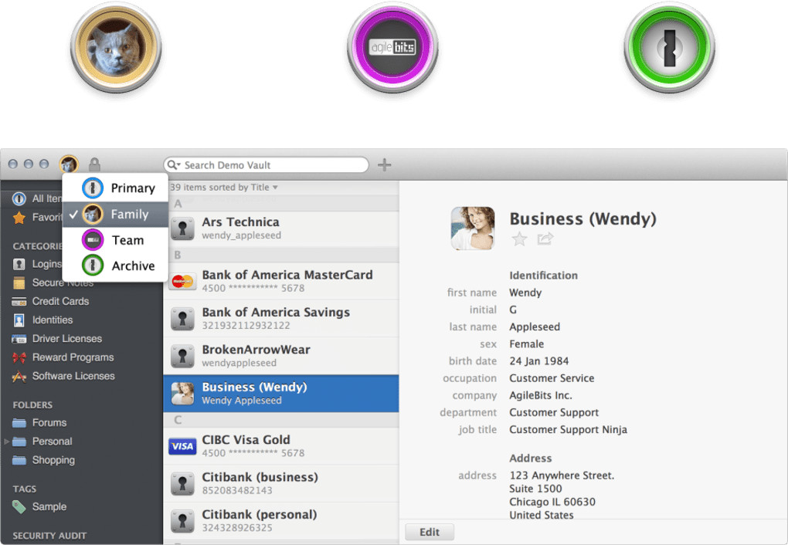Add a new item with plus button
This screenshot has width=788, height=545.
pyautogui.click(x=385, y=164)
